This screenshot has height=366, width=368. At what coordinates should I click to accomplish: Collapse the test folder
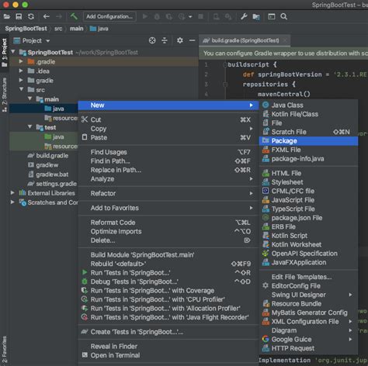pos(30,127)
